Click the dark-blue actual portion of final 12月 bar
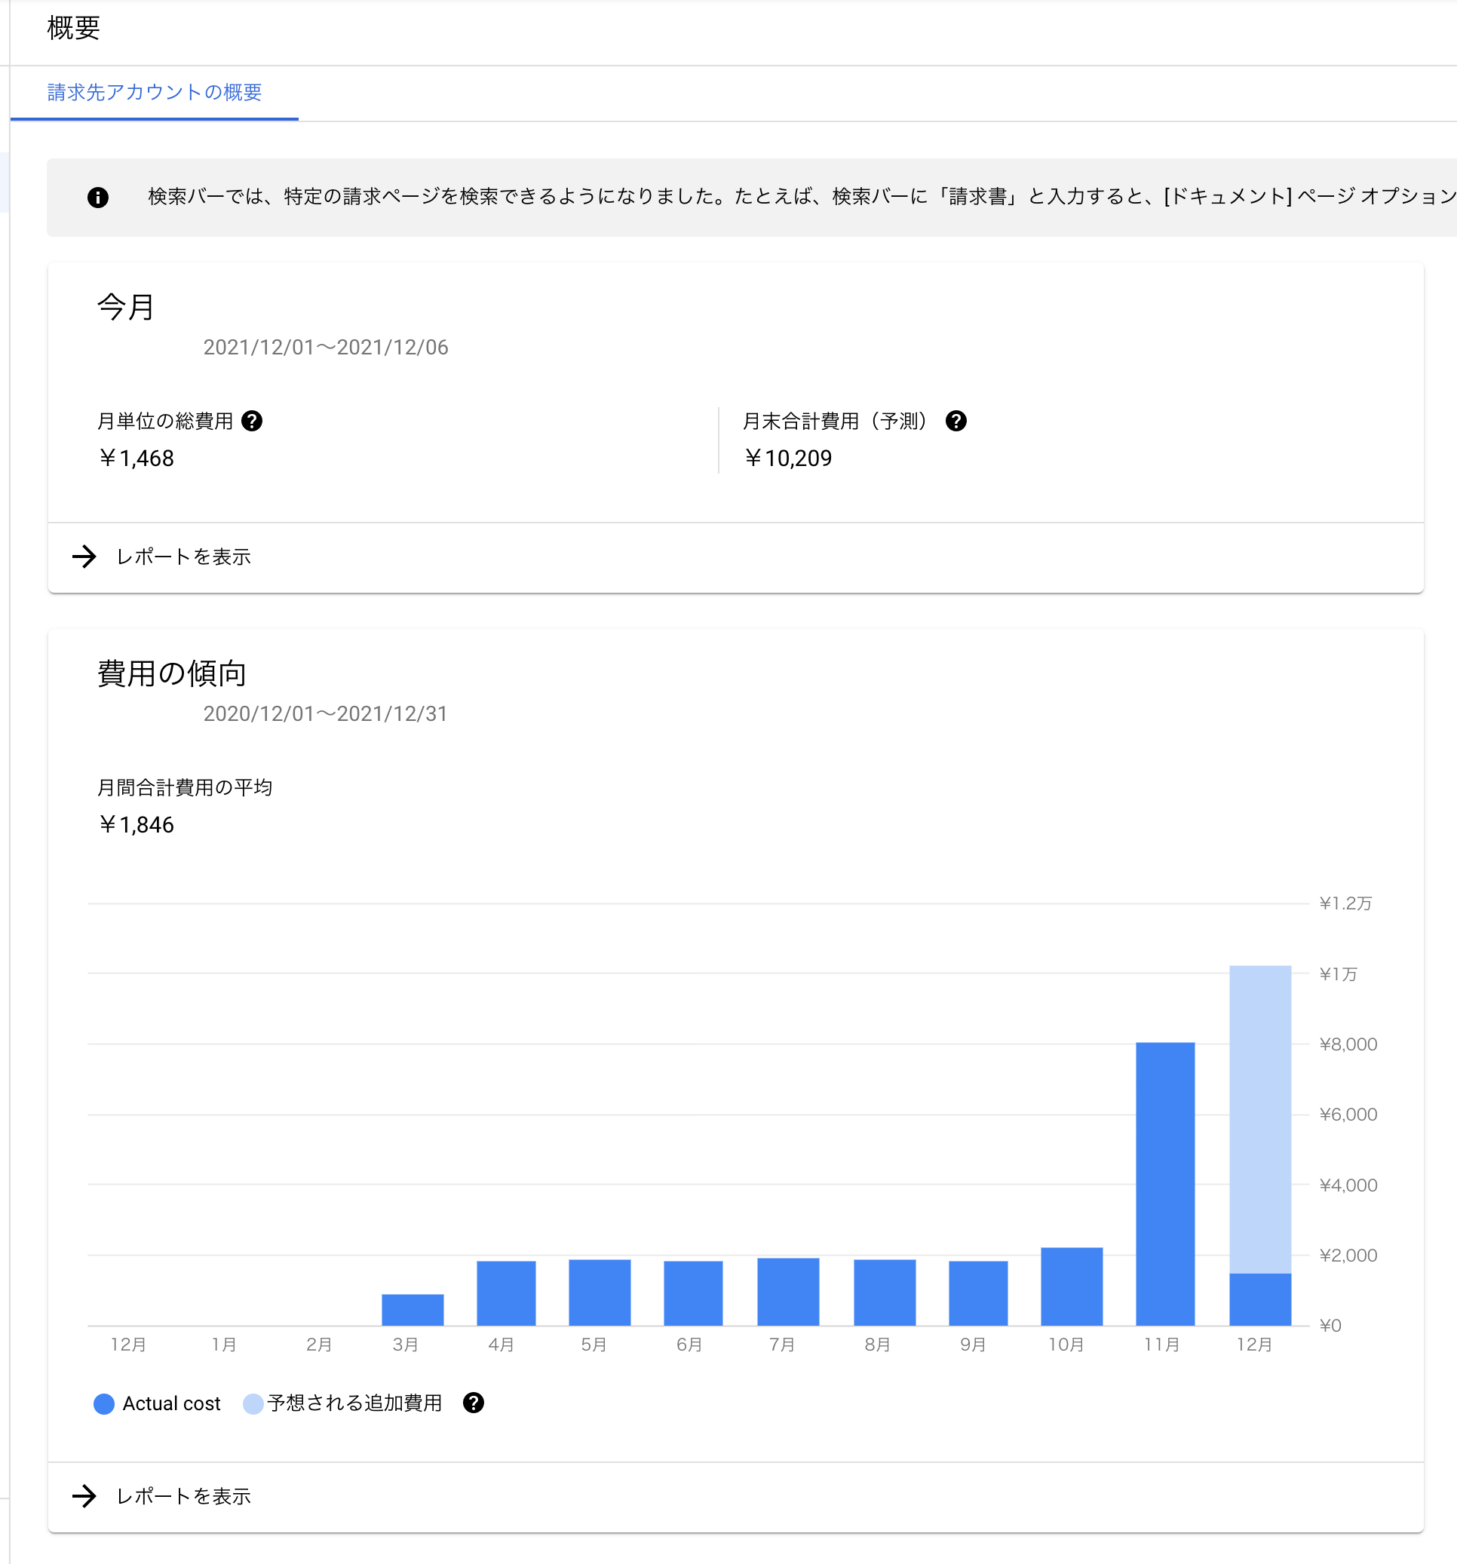This screenshot has width=1457, height=1564. [x=1260, y=1299]
